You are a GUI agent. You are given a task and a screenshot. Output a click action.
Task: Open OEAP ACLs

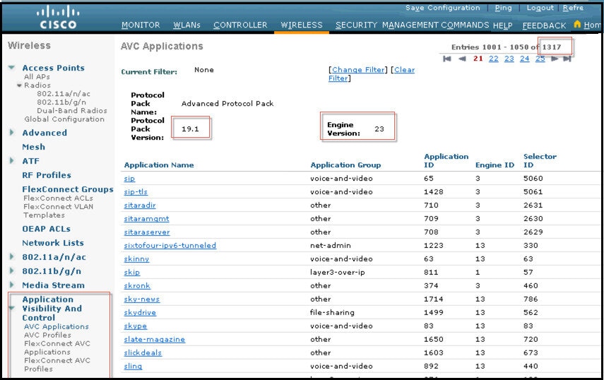pos(46,229)
